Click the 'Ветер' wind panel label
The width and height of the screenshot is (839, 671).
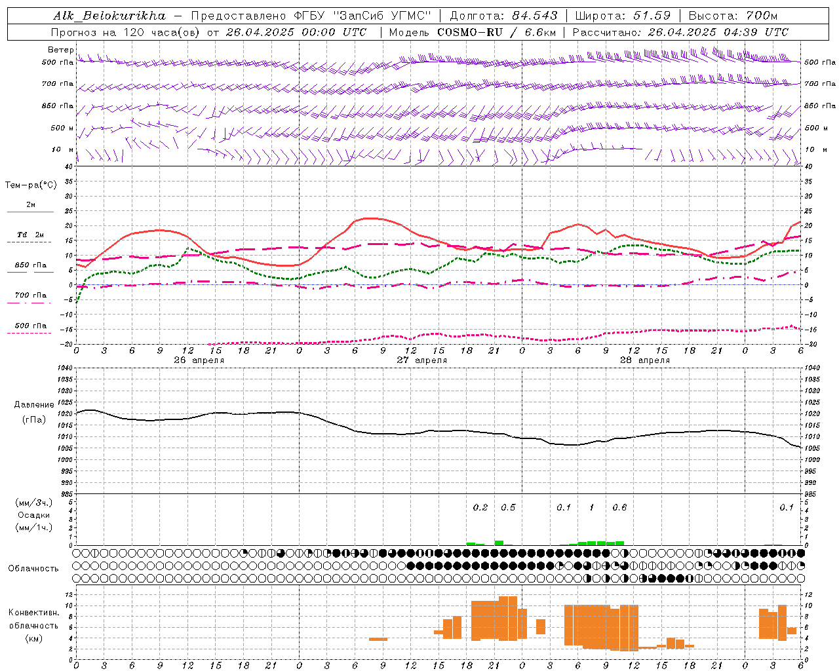pos(60,50)
